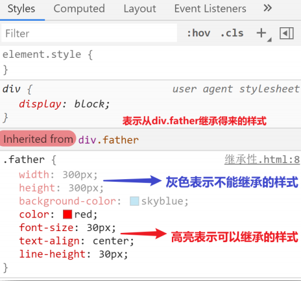Screen dimensions: 301x281
Task: Click the div user agent selector
Action: click(x=12, y=89)
